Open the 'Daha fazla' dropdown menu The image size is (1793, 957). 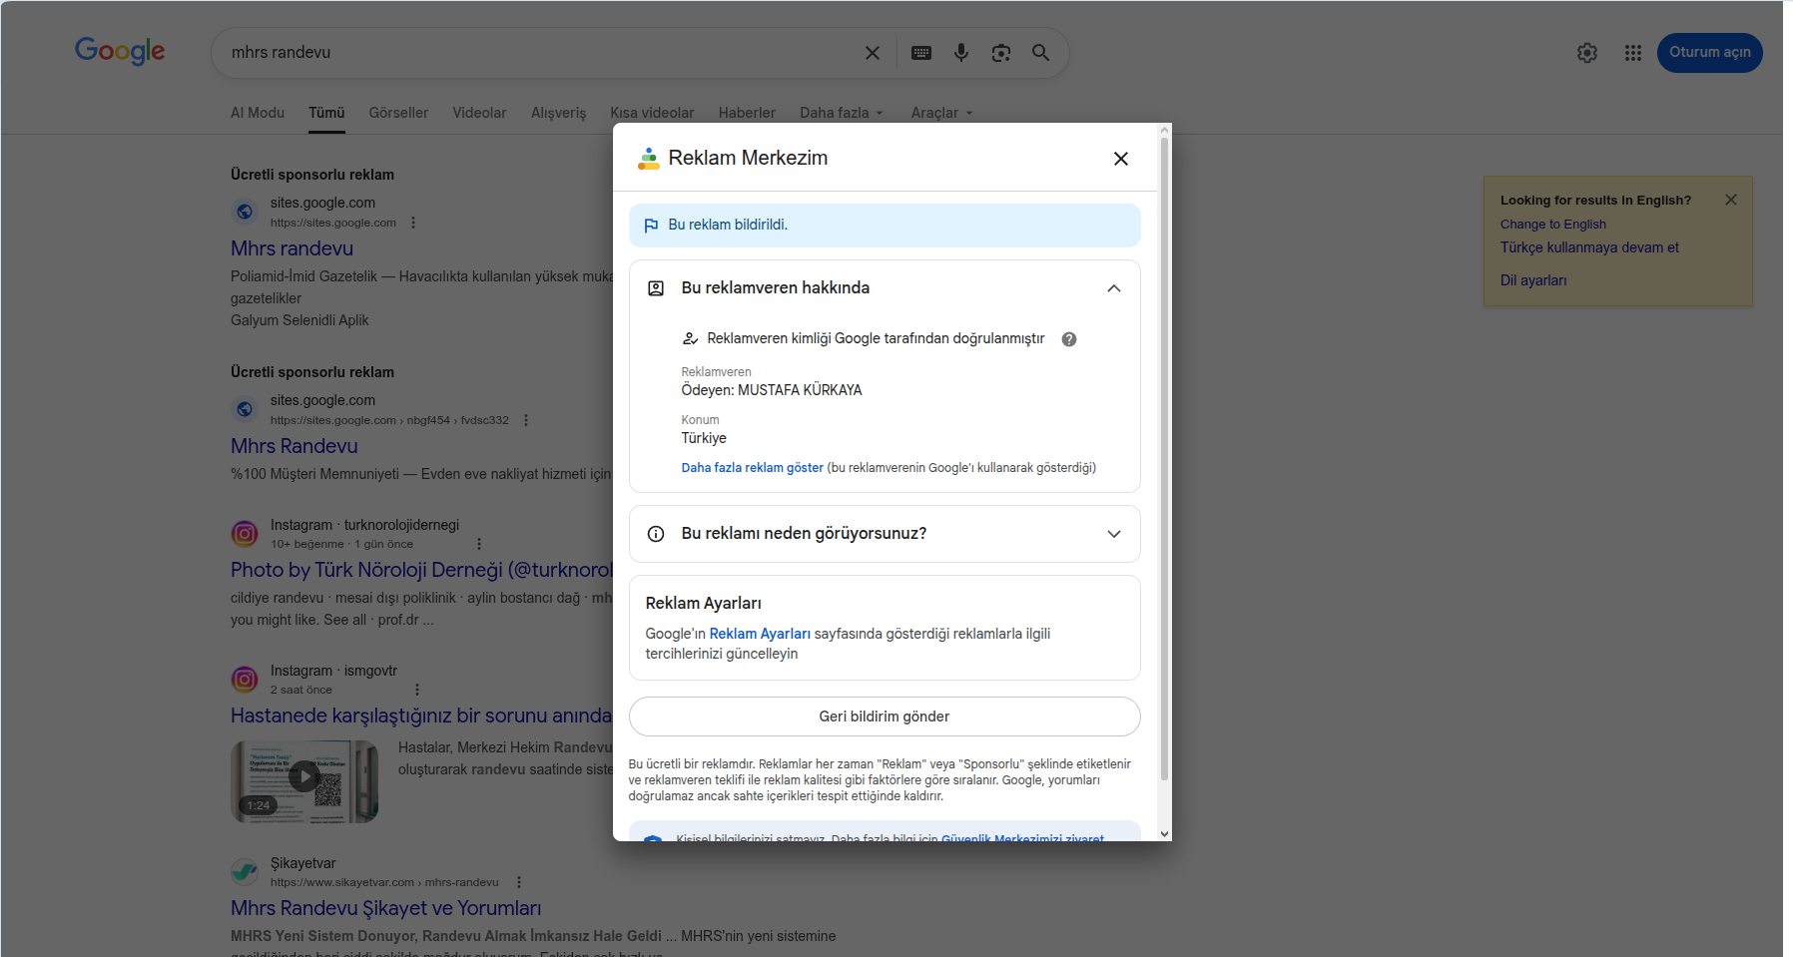pyautogui.click(x=842, y=113)
